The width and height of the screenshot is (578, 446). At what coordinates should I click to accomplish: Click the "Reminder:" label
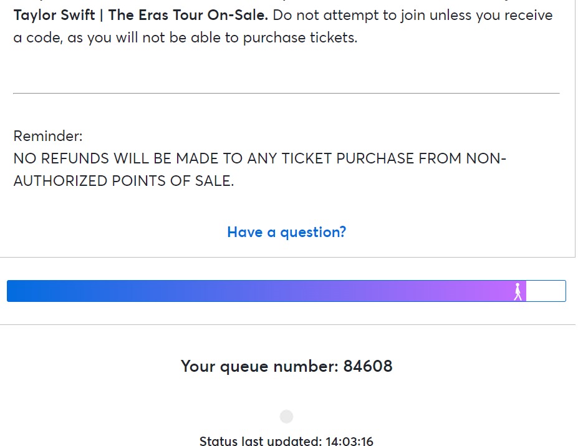click(48, 135)
